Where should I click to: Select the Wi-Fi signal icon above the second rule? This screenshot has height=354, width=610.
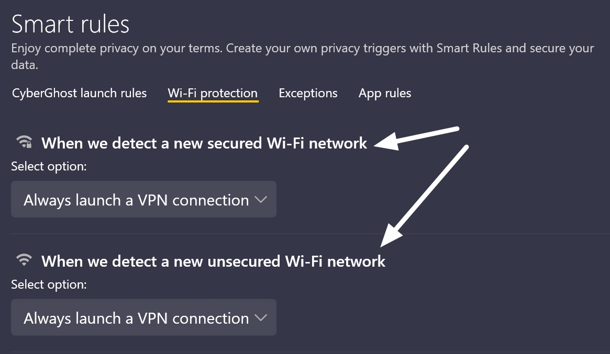[23, 260]
